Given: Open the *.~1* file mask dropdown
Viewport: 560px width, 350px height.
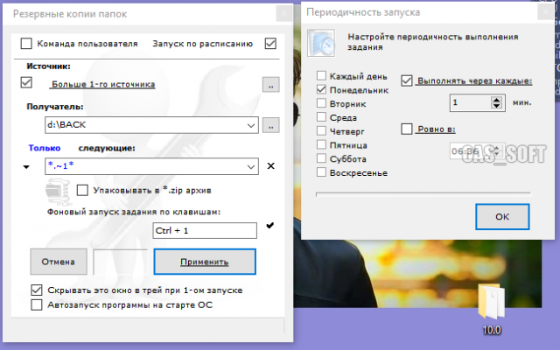Looking at the screenshot, I should (251, 166).
